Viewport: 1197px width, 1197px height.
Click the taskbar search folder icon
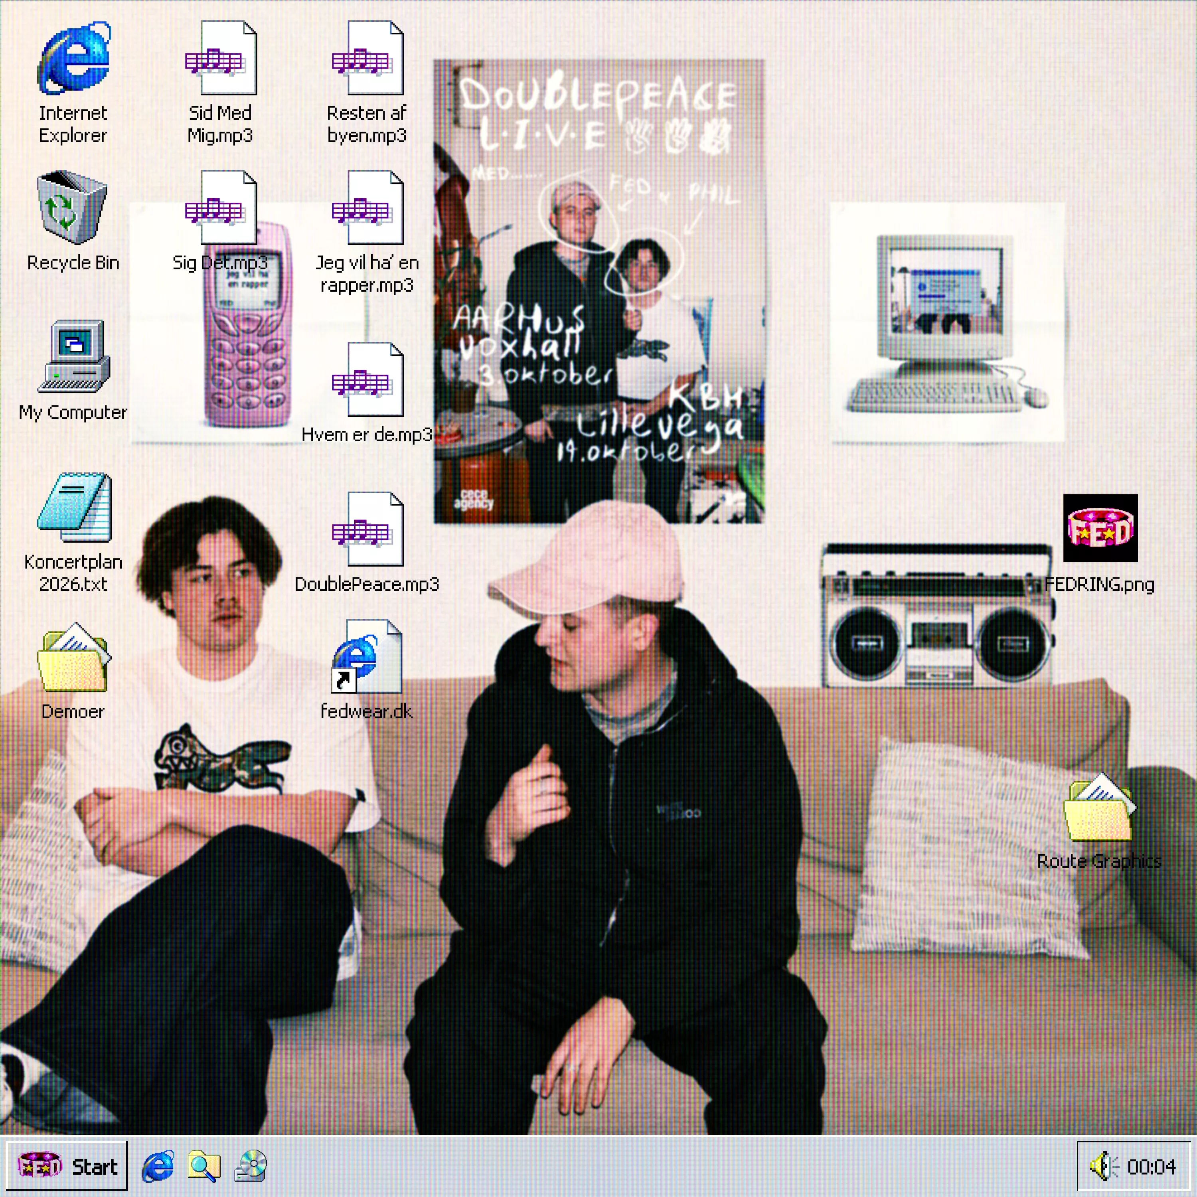204,1167
